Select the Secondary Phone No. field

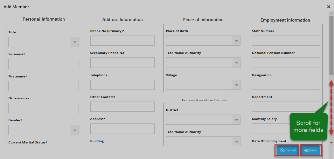tap(122, 63)
